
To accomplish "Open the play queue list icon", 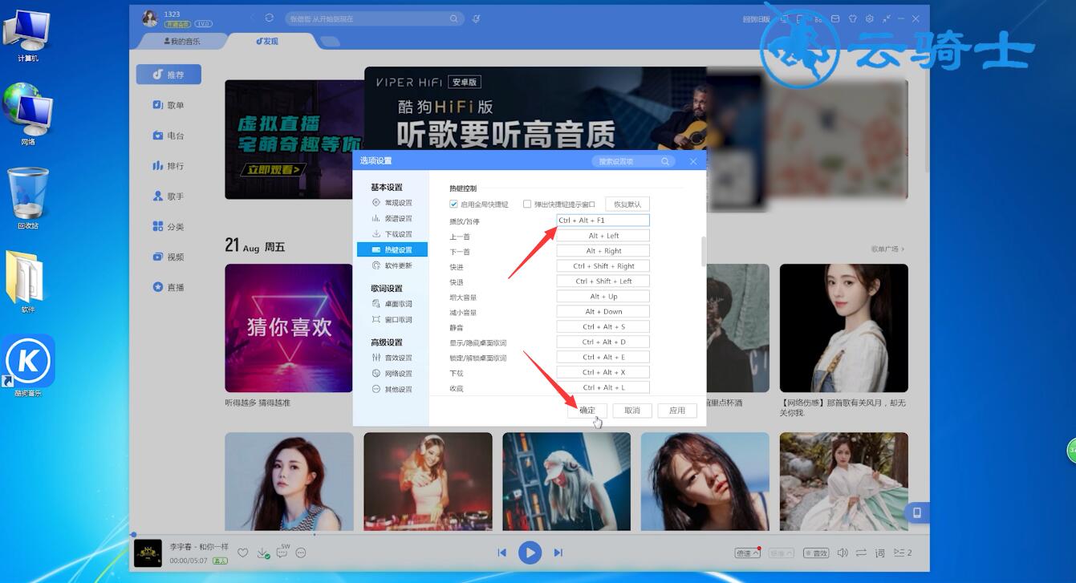I will pyautogui.click(x=903, y=553).
